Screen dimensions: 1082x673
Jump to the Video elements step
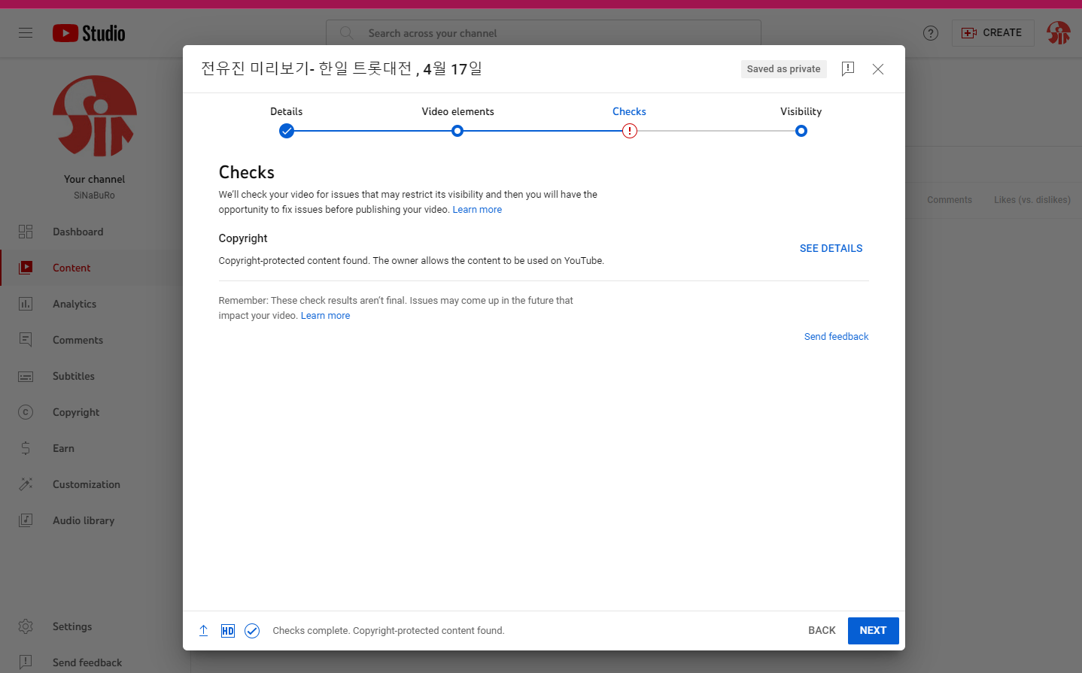click(x=457, y=131)
